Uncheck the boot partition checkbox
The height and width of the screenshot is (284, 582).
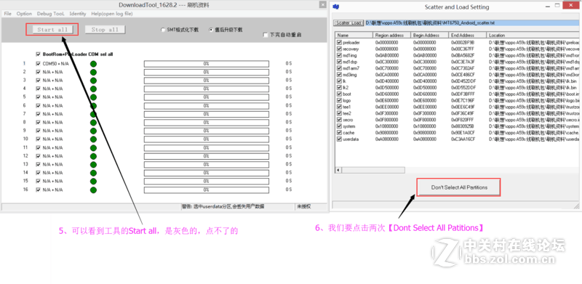click(x=339, y=94)
